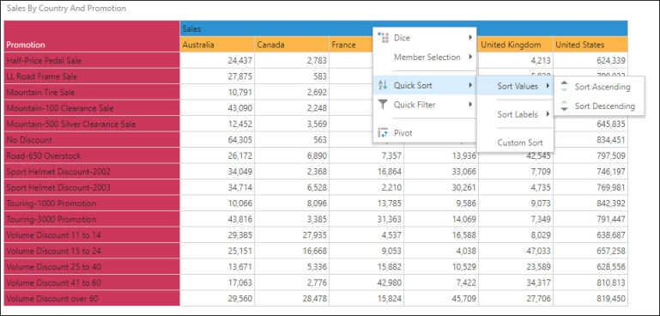Expand the Member Selection submenu arrow
This screenshot has width=660, height=316.
coord(469,57)
